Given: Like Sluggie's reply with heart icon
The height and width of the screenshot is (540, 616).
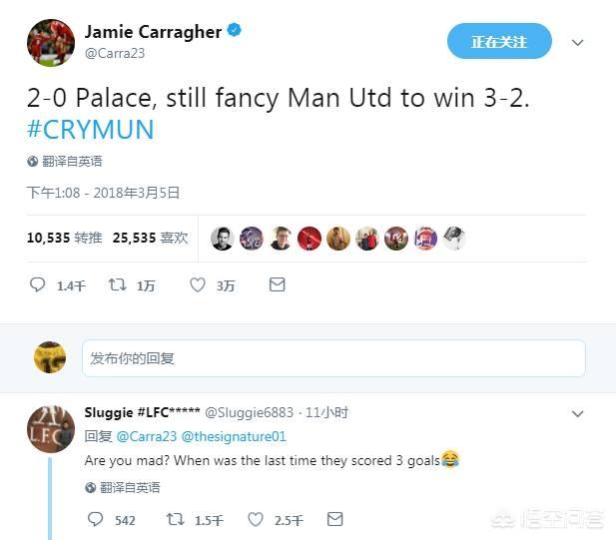Looking at the screenshot, I should click(256, 519).
